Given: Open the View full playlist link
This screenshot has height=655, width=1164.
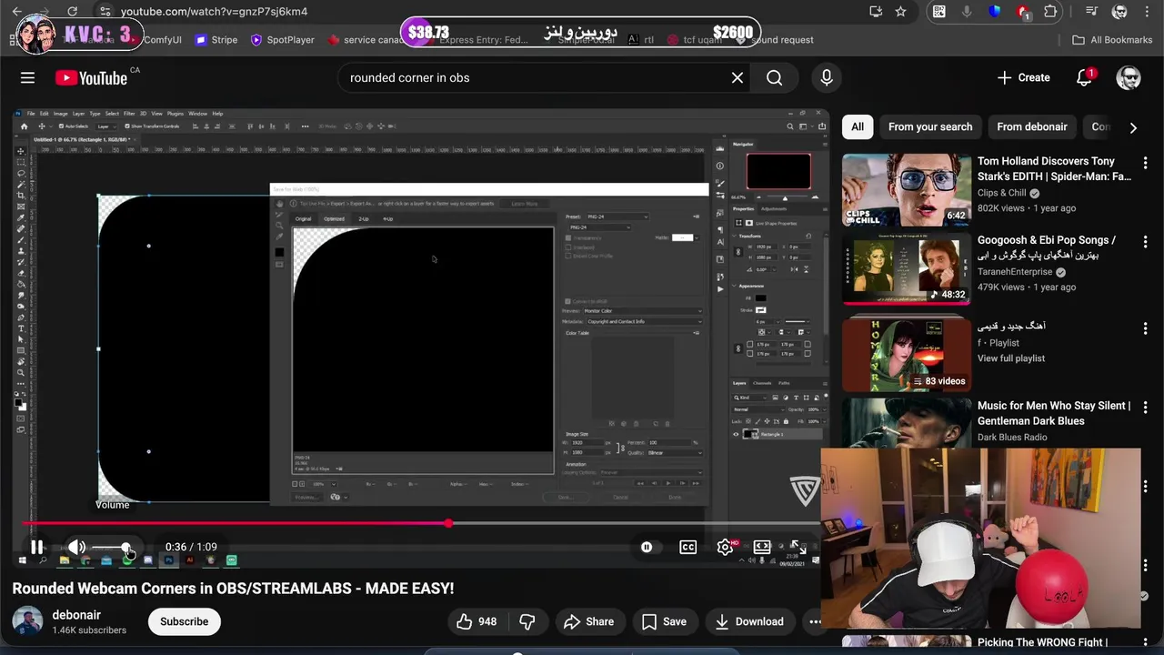Looking at the screenshot, I should (1011, 358).
